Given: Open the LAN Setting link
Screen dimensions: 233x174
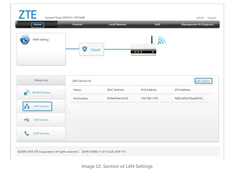Looking at the screenshot, I should click(x=203, y=81).
